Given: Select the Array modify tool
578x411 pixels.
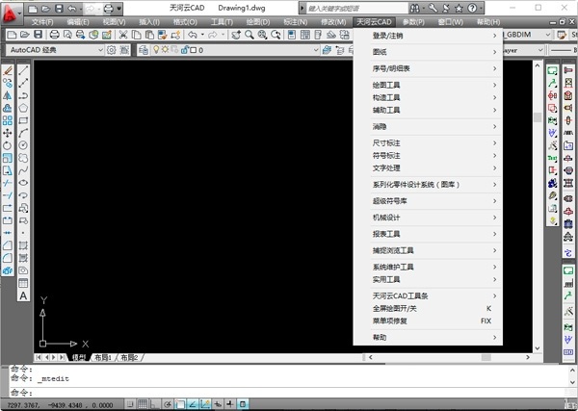Looking at the screenshot, I should 8,120.
